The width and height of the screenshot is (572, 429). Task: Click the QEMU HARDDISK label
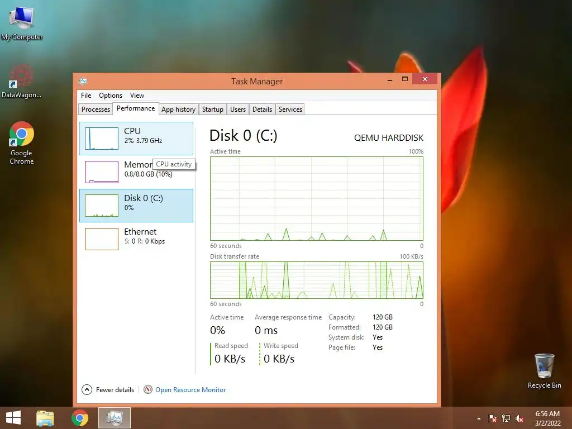389,138
